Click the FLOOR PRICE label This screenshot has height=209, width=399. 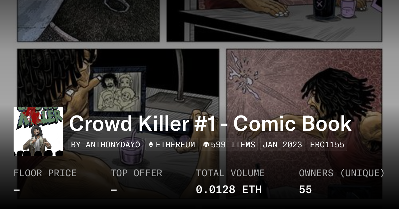tap(45, 173)
